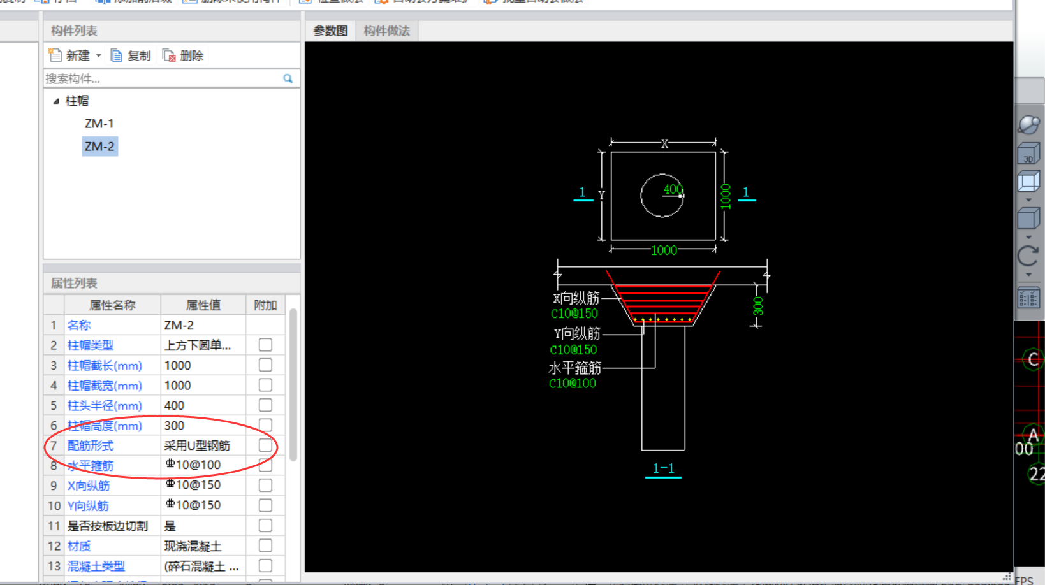
Task: Toggle 附加 checkbox for 柱帽类型
Action: pyautogui.click(x=265, y=345)
